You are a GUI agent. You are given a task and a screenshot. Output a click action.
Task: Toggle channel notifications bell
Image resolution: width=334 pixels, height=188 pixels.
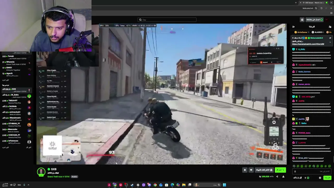click(245, 170)
